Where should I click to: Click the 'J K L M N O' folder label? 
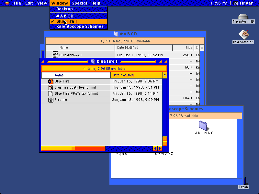(x=204, y=133)
